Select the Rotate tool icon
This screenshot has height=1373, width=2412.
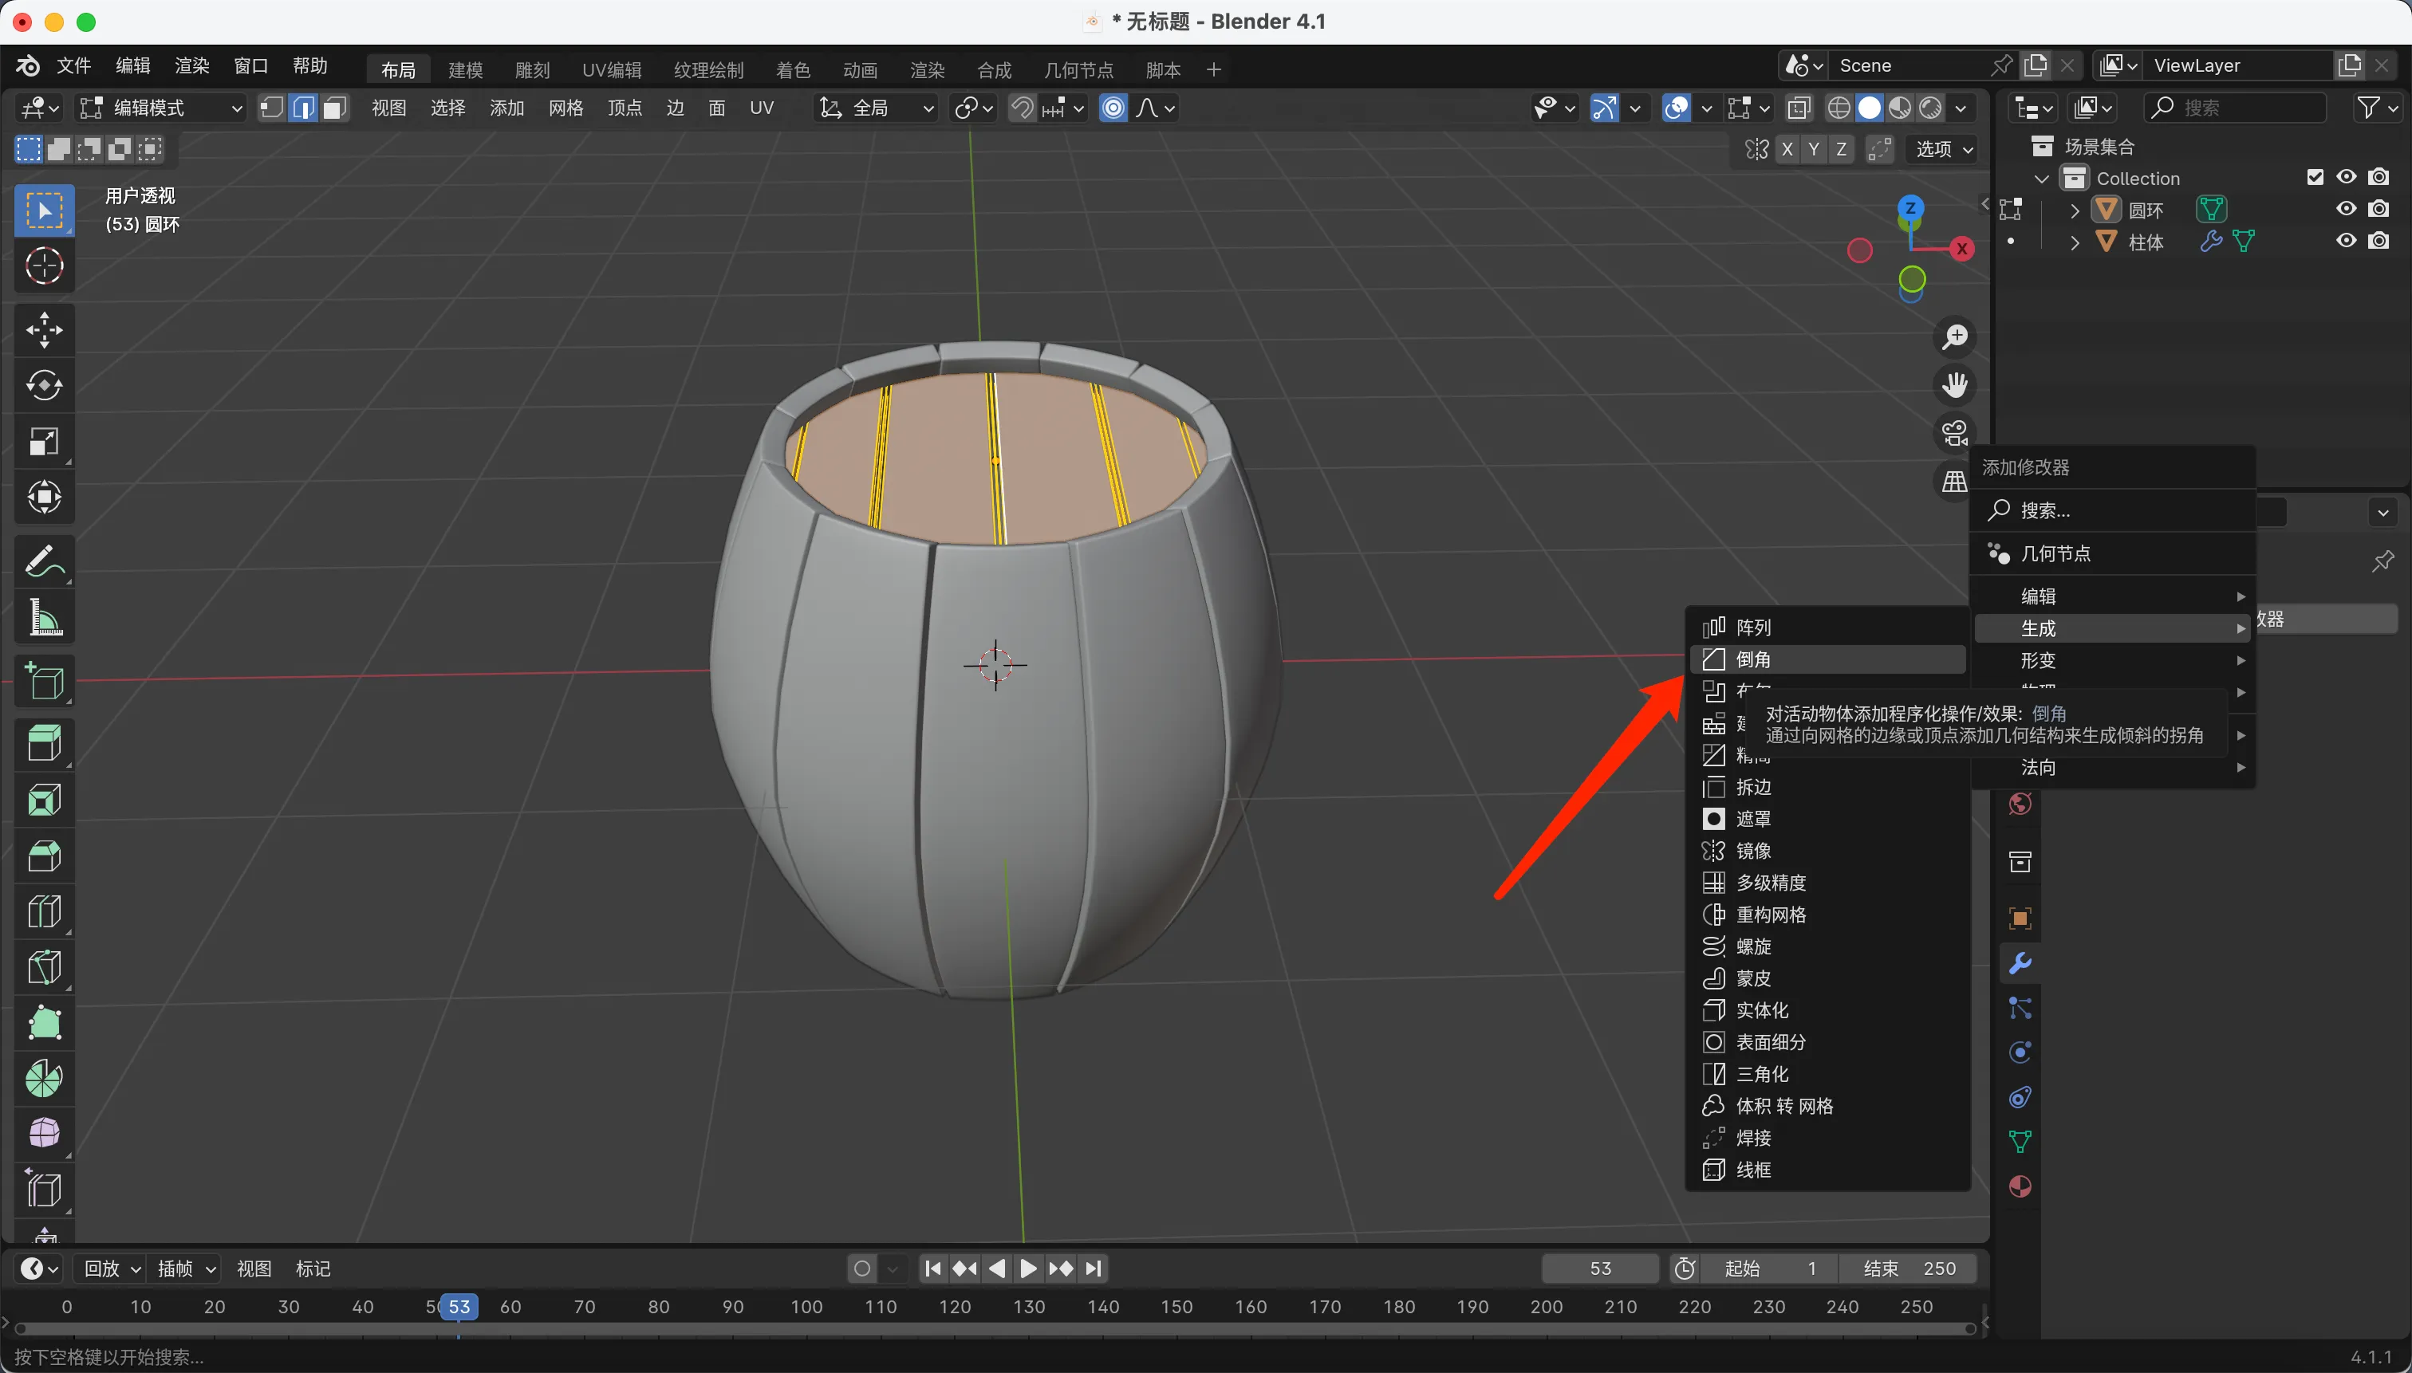(43, 386)
